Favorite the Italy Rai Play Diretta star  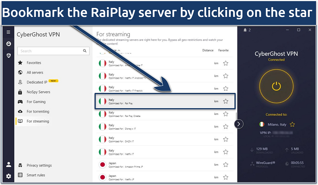point(226,114)
